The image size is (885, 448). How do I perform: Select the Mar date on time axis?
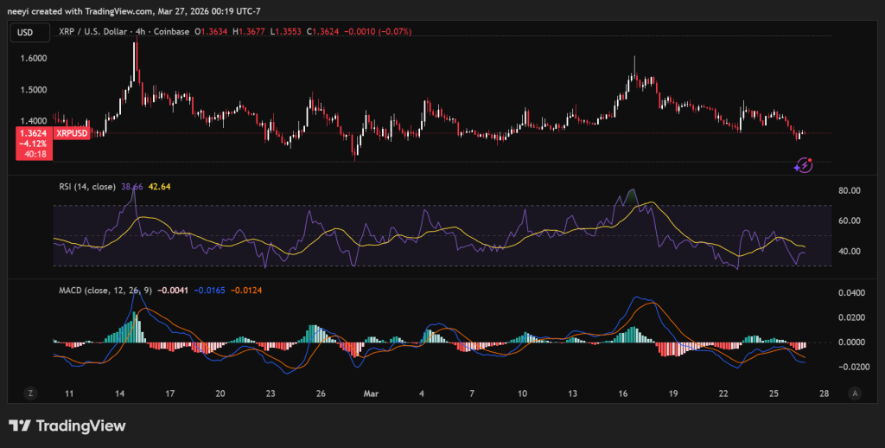370,393
